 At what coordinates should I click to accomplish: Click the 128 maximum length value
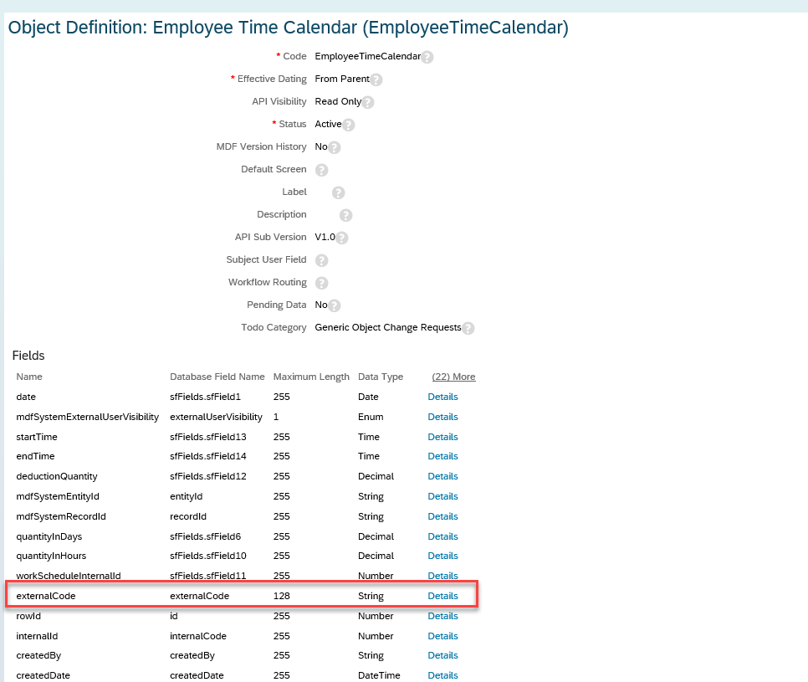281,596
